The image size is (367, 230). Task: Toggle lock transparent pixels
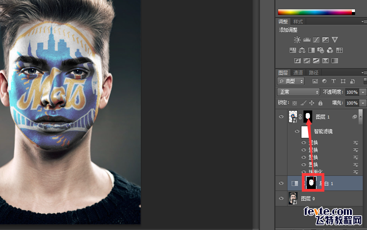295,103
